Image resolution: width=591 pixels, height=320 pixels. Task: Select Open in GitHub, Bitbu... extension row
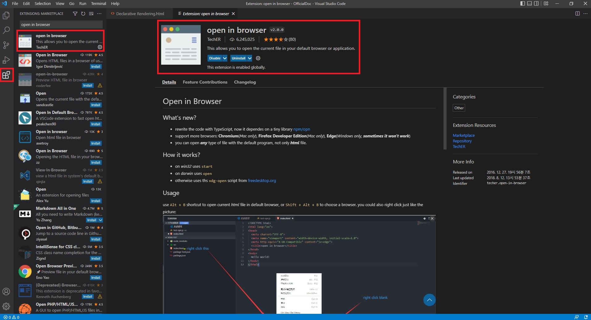[60, 233]
